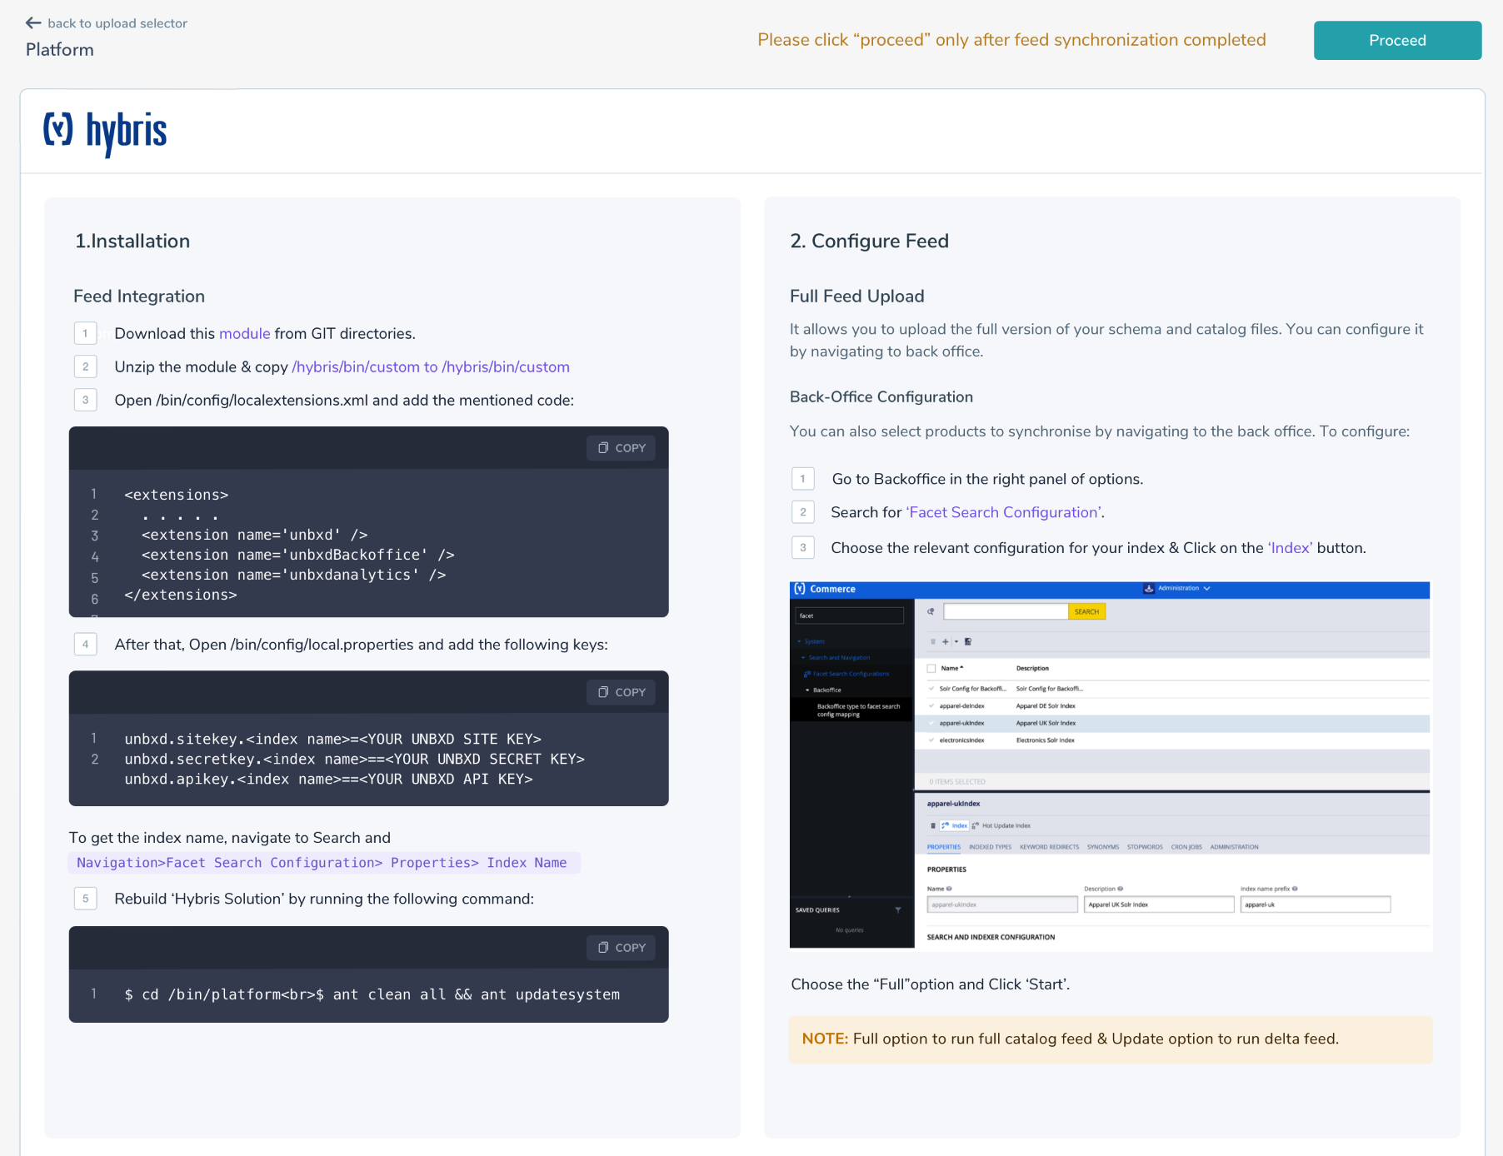Screen dimensions: 1503x1156
Task: Click the back arrow icon
Action: pos(33,23)
